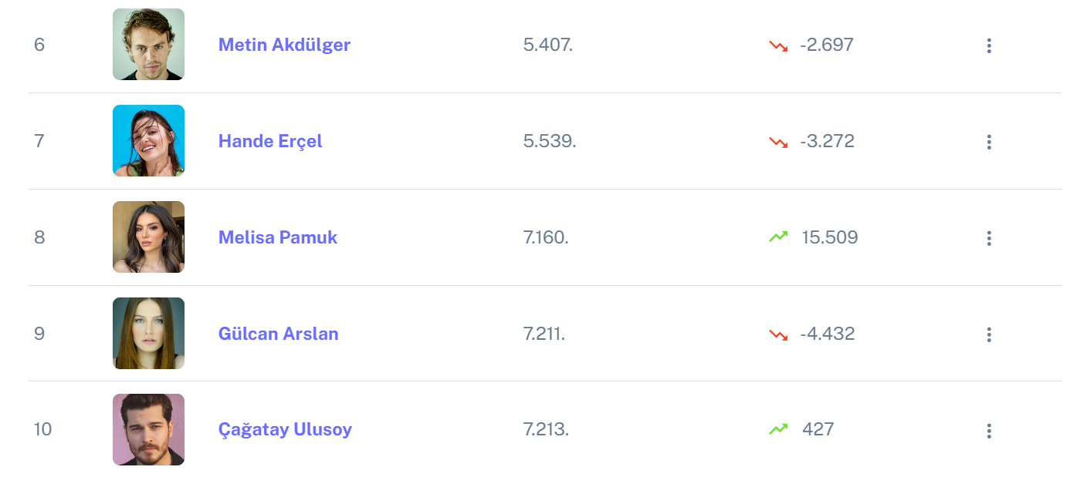Click the red downward trend icon beside -4.432

(778, 334)
